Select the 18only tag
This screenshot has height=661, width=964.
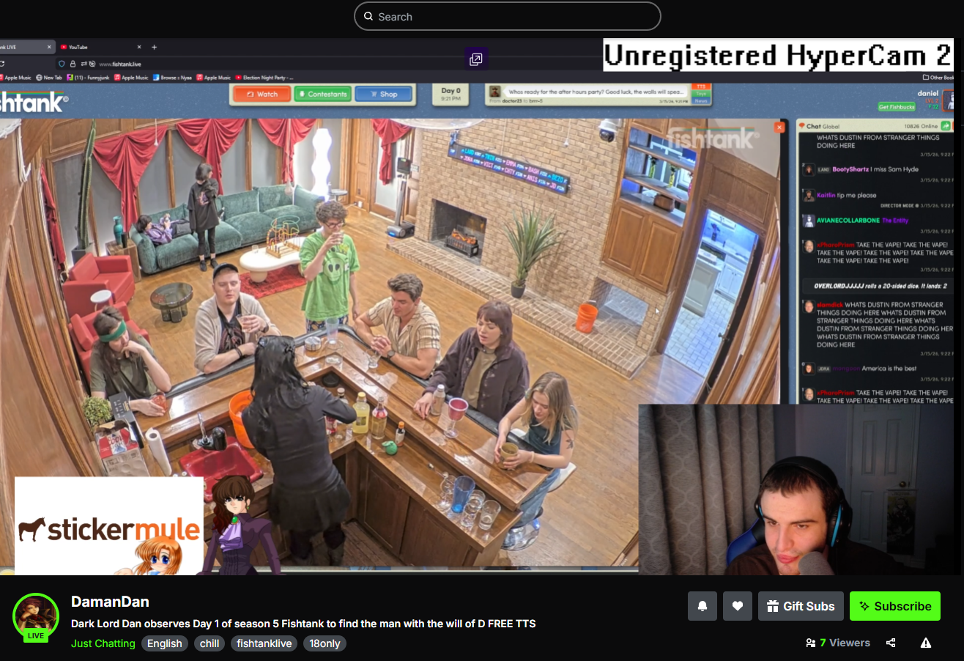click(325, 643)
